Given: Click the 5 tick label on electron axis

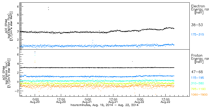Looking at the screenshot, I should click(x=18, y=15).
